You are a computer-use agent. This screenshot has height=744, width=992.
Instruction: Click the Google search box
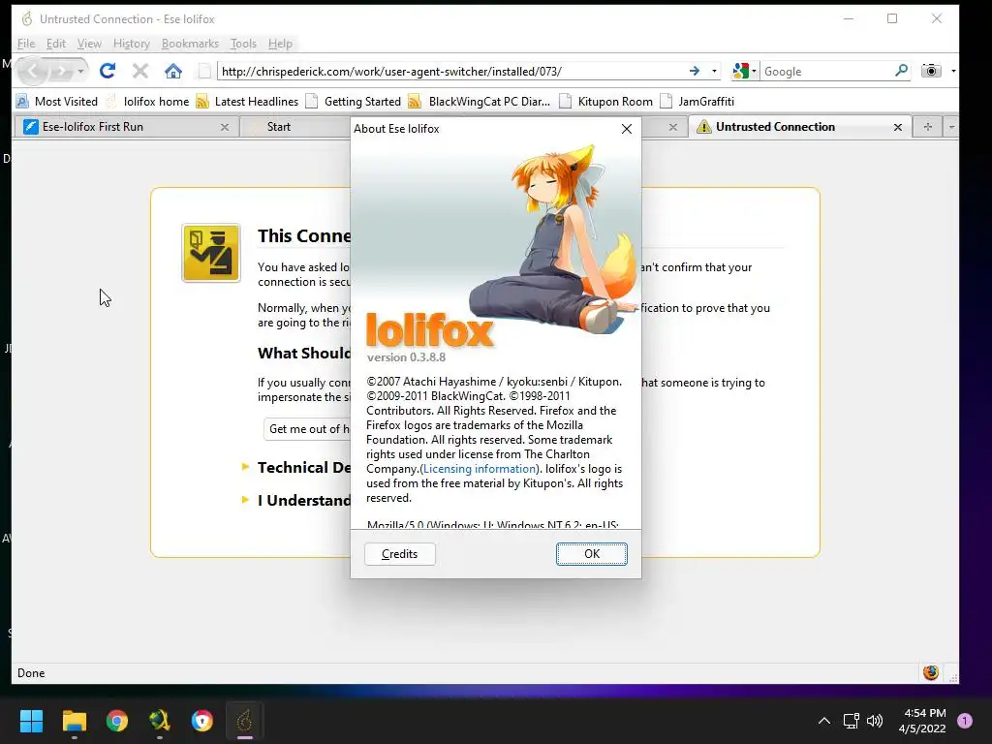[x=827, y=72]
